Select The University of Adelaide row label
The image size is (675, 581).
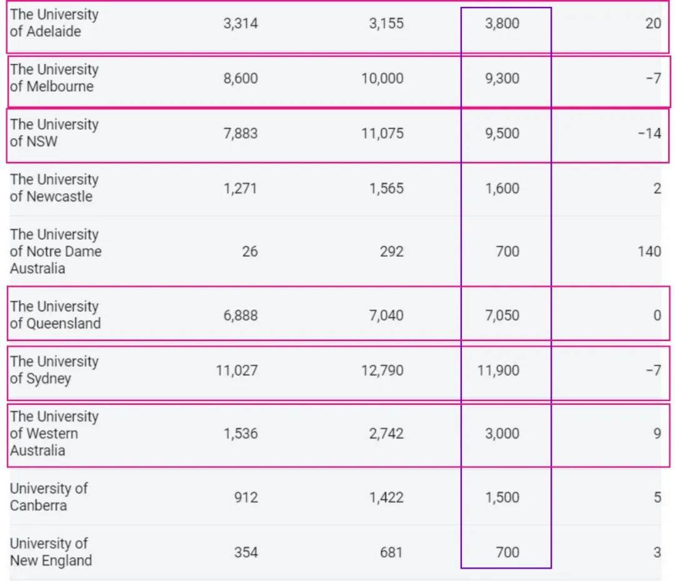(54, 23)
